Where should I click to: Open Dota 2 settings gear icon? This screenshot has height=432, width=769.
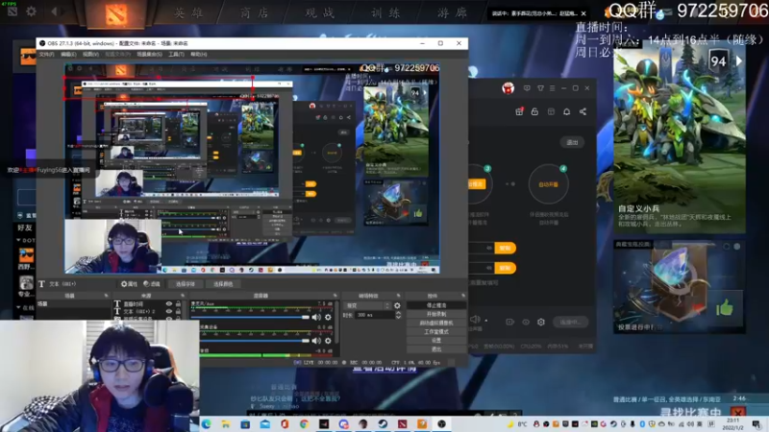(x=31, y=12)
